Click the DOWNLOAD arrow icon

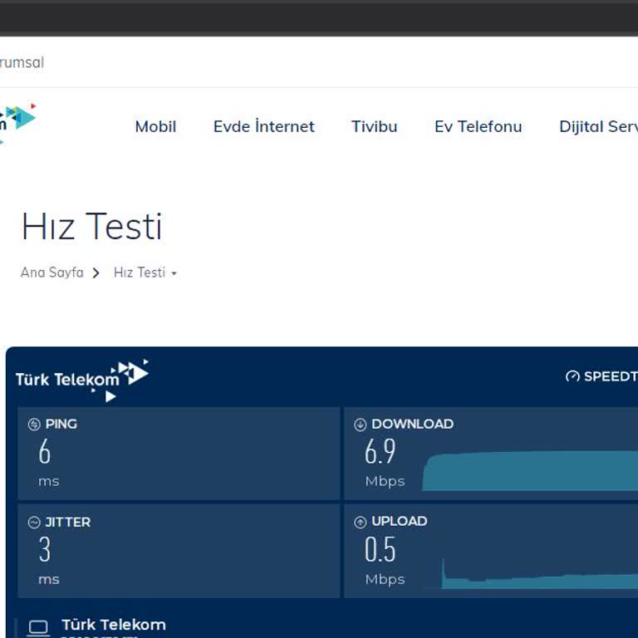click(x=360, y=425)
